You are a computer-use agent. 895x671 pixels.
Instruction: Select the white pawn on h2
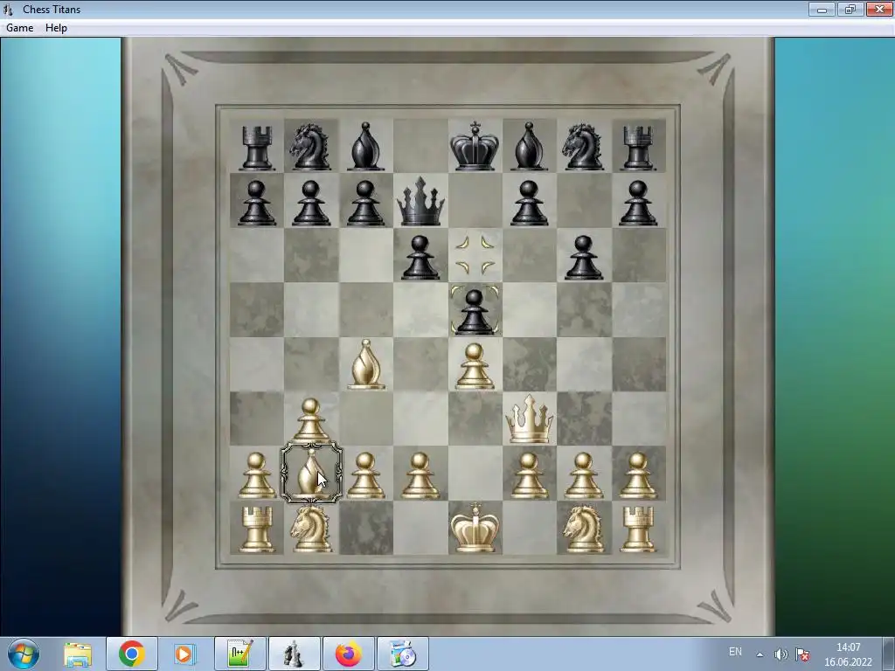tap(637, 475)
